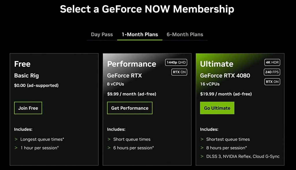
Task: Select the 1-Month Plans tab
Action: tap(140, 34)
